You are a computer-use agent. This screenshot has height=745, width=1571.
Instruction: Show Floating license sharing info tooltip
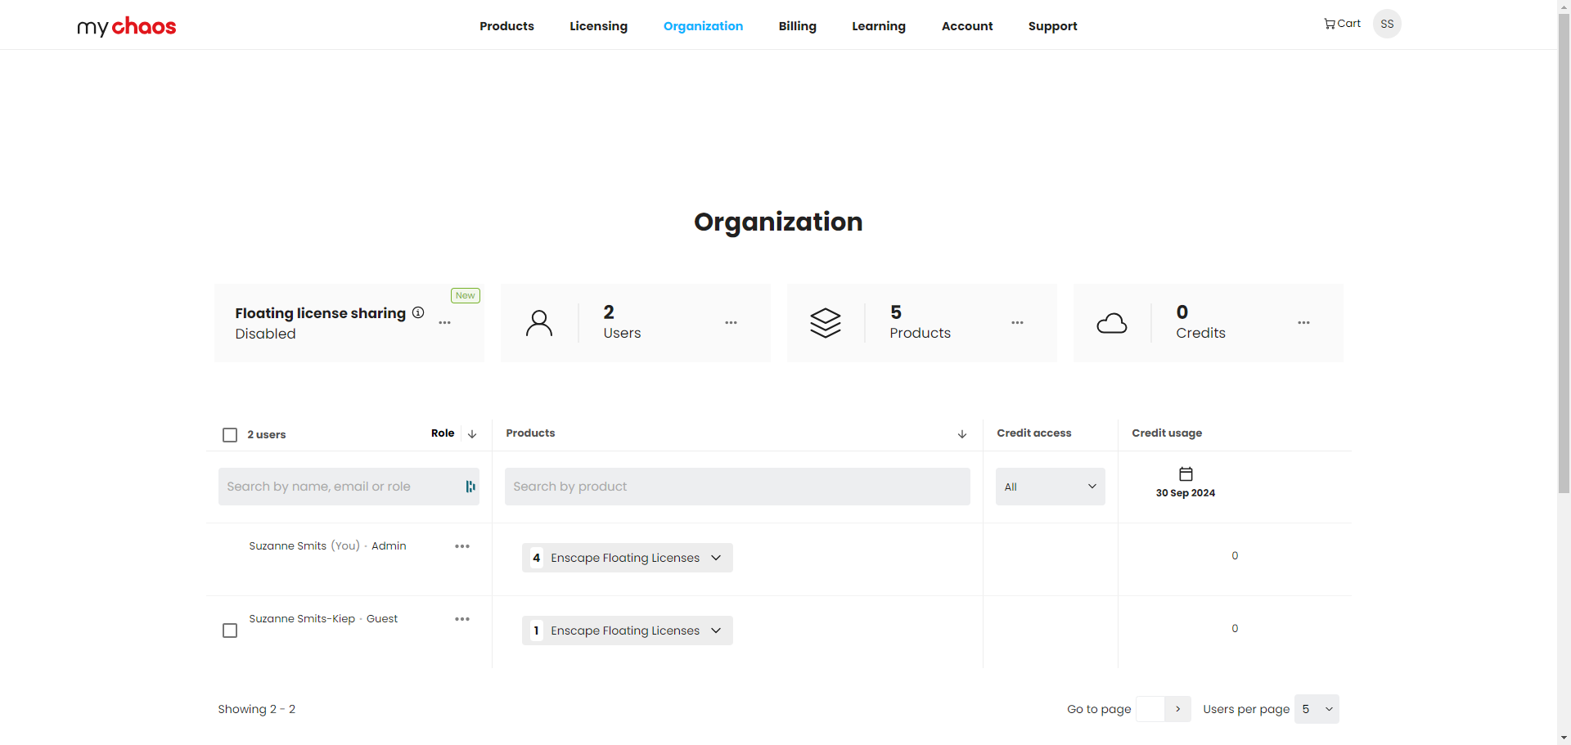418,312
